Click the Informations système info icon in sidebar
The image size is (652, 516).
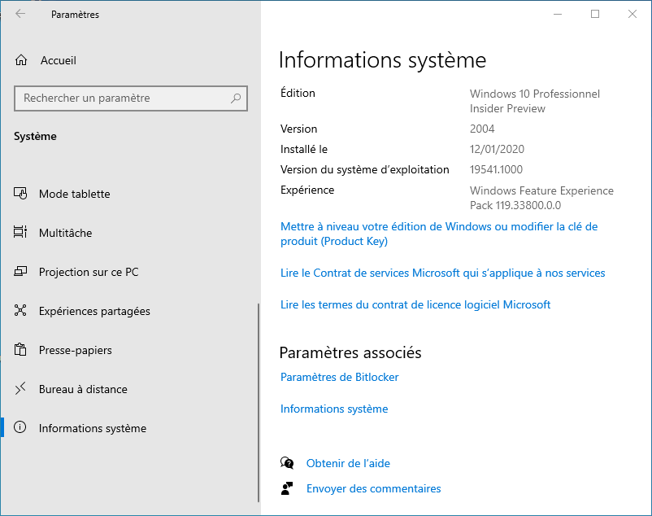pyautogui.click(x=20, y=427)
